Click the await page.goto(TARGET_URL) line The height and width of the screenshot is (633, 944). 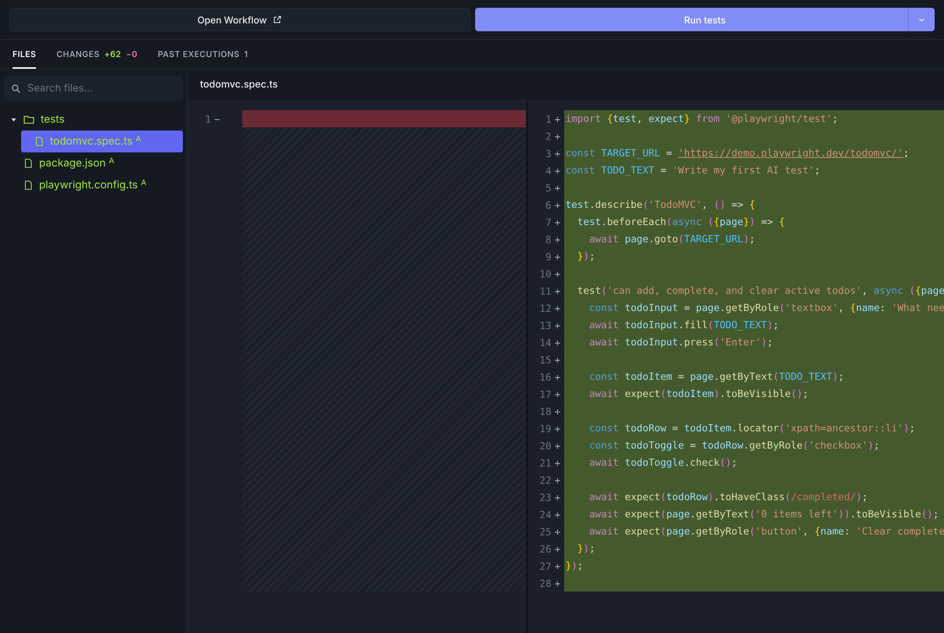(x=672, y=239)
